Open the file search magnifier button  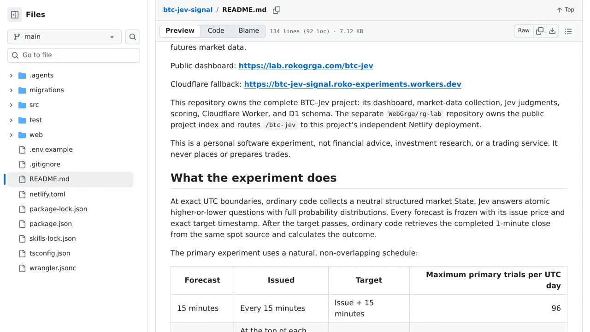pos(133,37)
